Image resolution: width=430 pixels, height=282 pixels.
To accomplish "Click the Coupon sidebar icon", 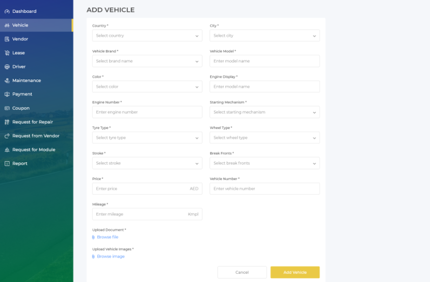I will click(7, 108).
